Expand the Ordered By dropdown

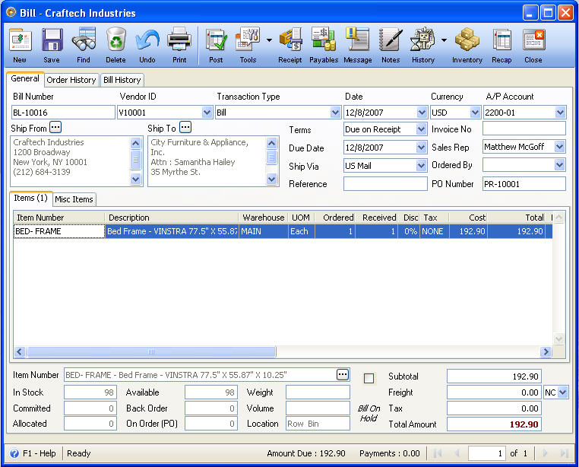pyautogui.click(x=560, y=165)
